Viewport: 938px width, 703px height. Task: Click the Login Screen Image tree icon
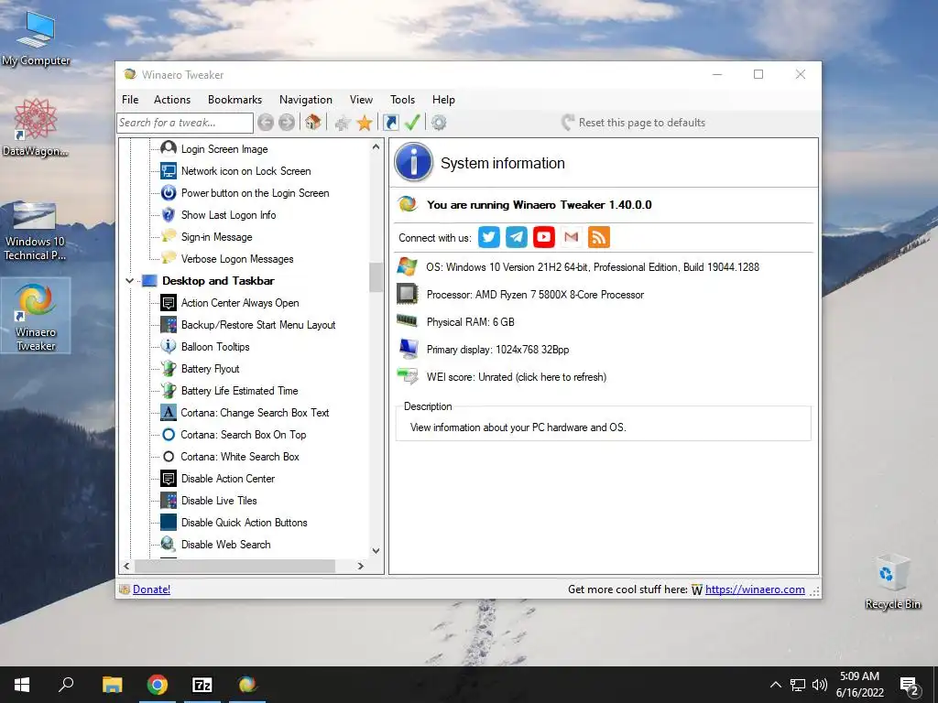(169, 148)
